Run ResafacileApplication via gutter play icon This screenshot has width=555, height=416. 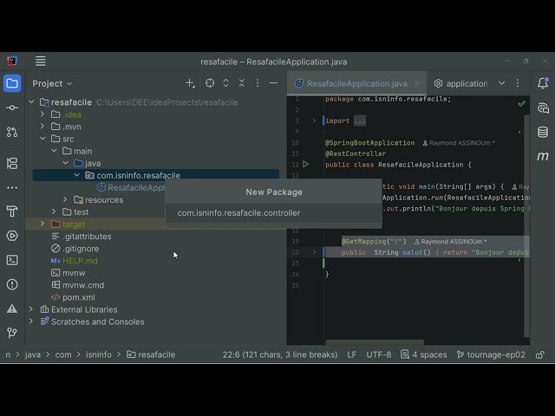306,164
